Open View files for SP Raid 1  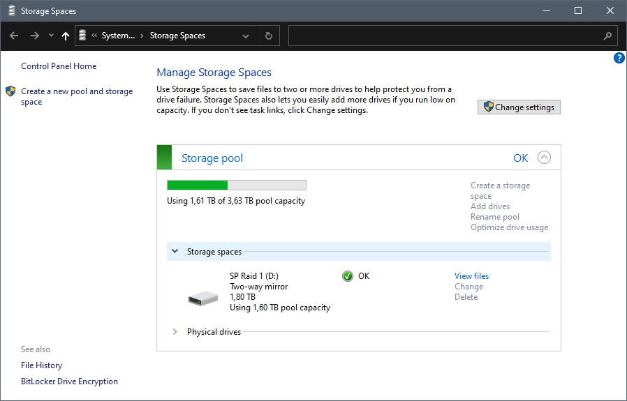[471, 276]
